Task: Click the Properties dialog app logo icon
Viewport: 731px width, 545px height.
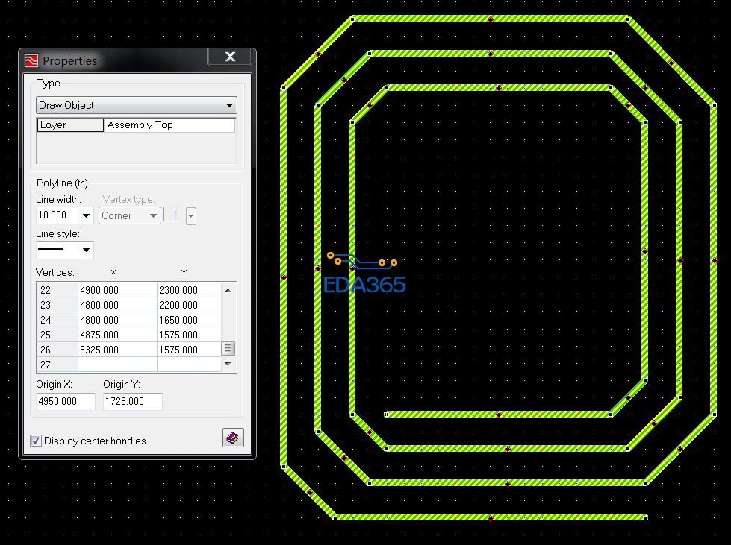Action: (x=31, y=60)
